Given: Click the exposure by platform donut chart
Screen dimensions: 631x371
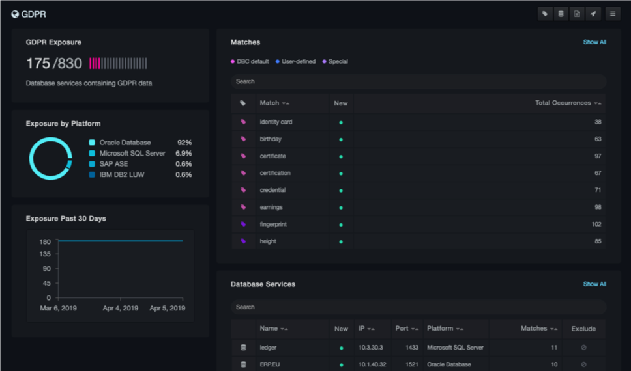Looking at the screenshot, I should pos(51,158).
